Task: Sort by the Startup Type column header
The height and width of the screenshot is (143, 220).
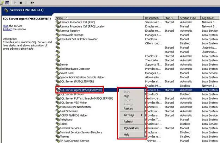Action: (188, 18)
